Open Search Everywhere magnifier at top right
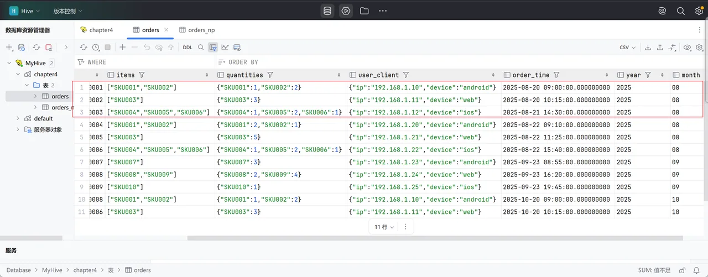The image size is (708, 277). pos(681,11)
